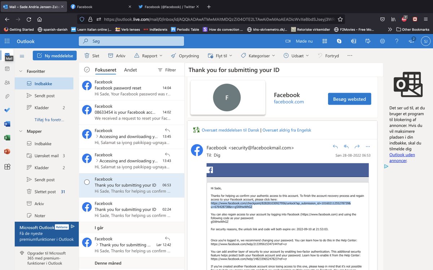Open notifications megaphone with badge
The width and height of the screenshot is (433, 270).
tap(411, 41)
